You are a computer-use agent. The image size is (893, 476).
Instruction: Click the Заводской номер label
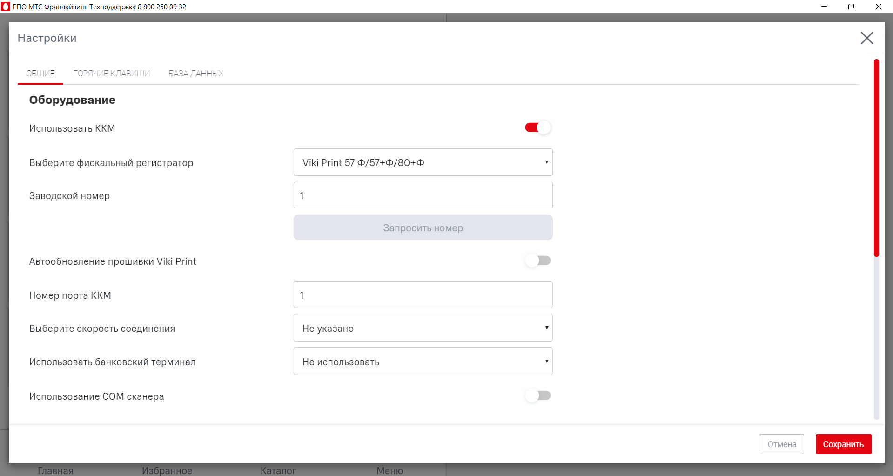(69, 196)
